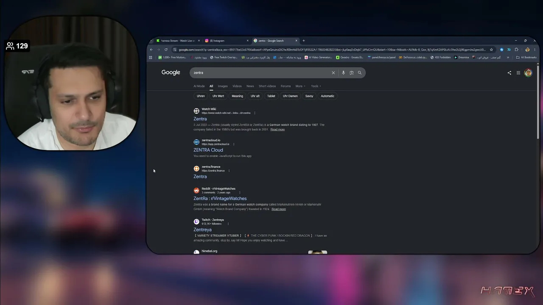Select the Images search tab
The width and height of the screenshot is (543, 305).
[223, 86]
